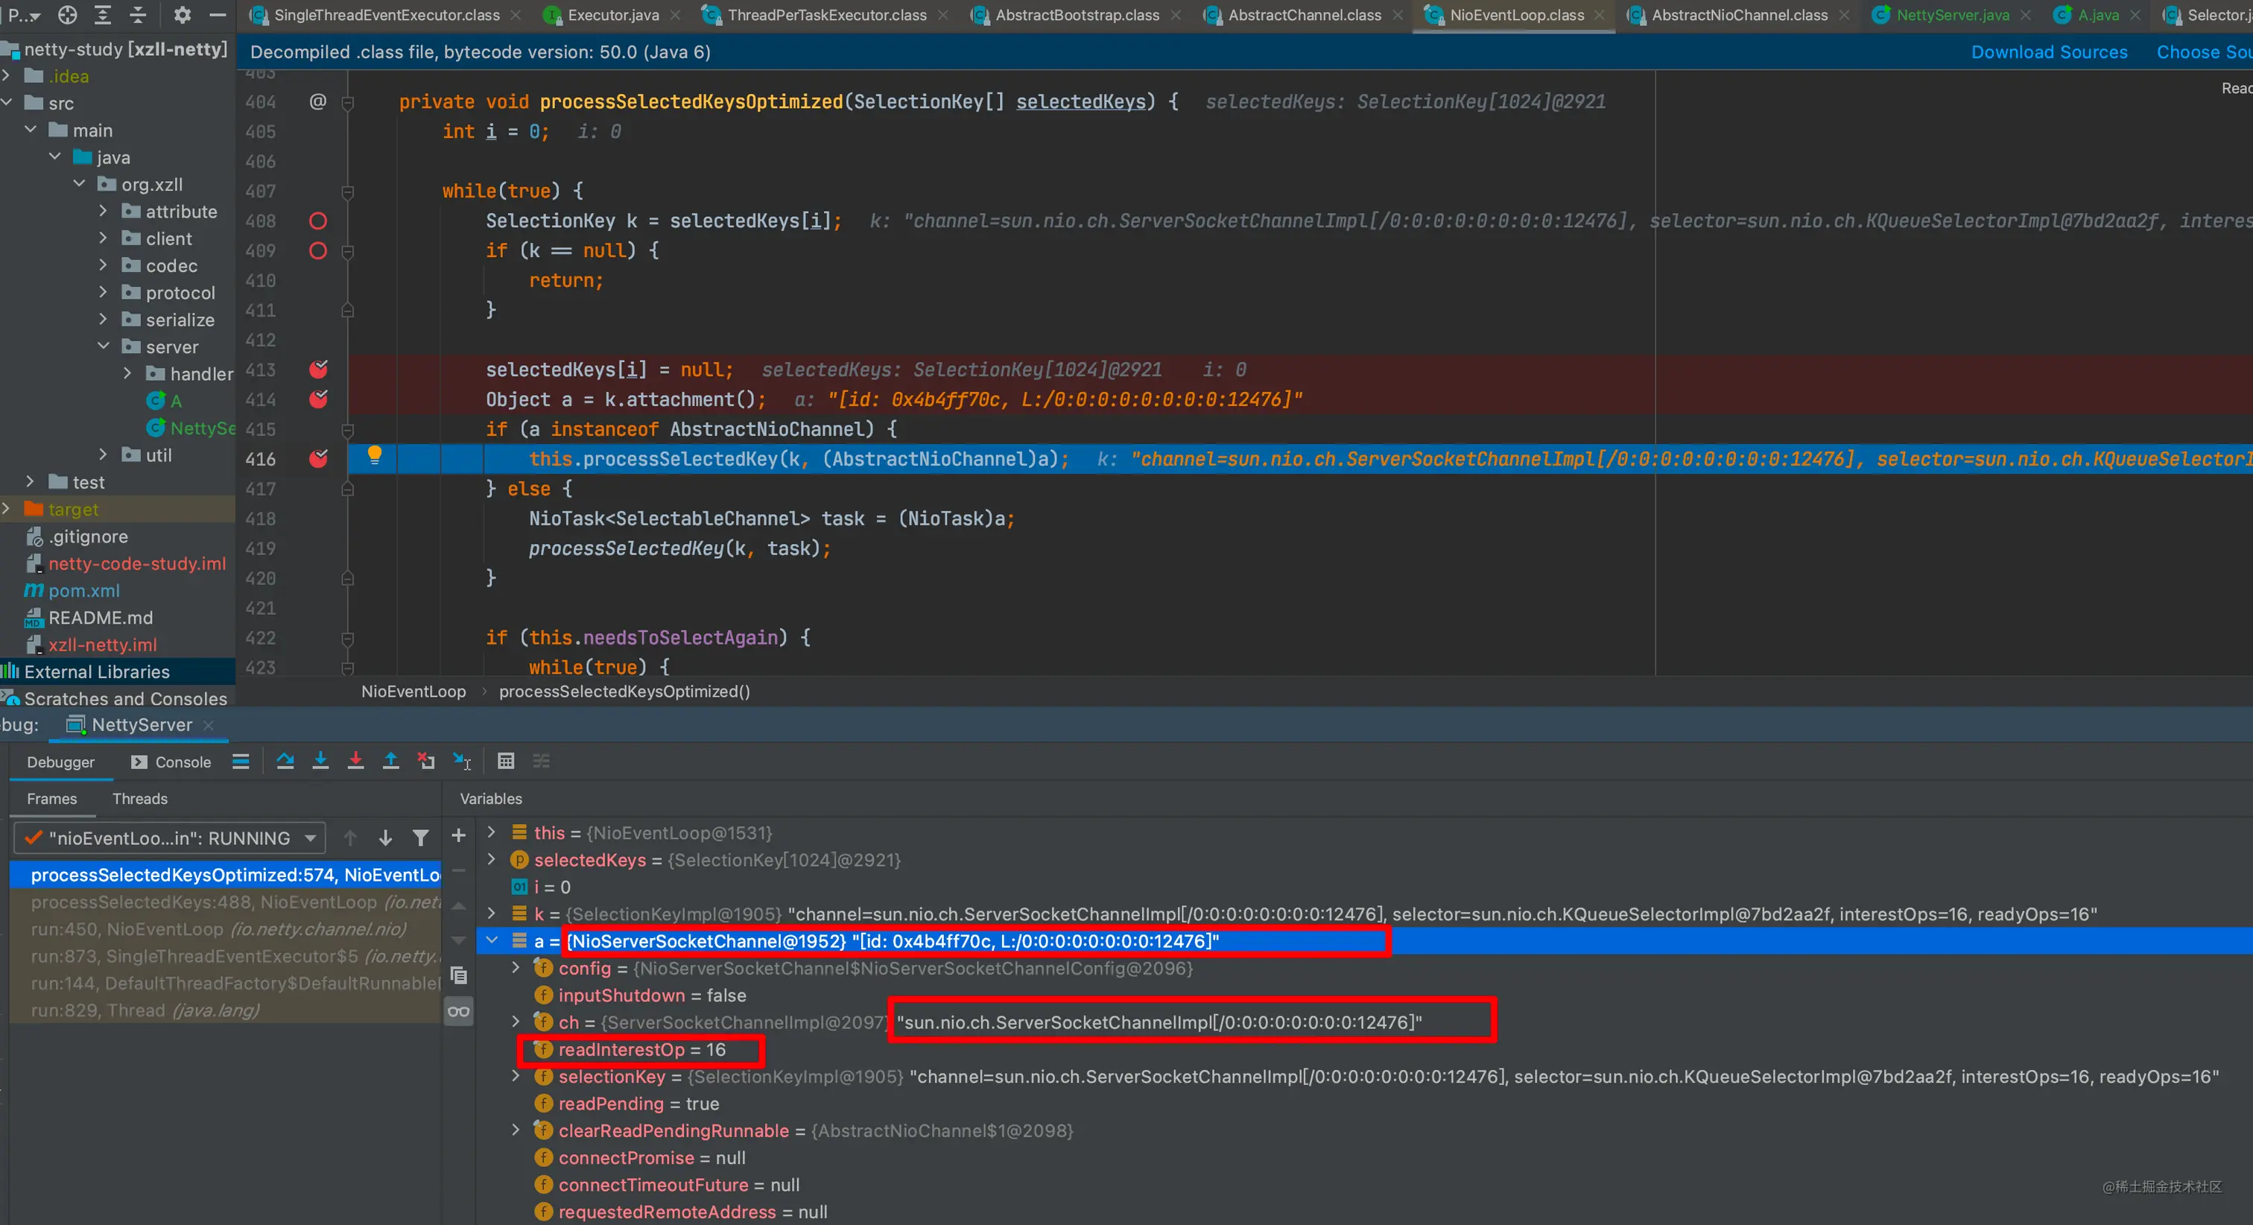Expand the .idea folder
Screen dimensions: 2253x1225
(x=6, y=76)
